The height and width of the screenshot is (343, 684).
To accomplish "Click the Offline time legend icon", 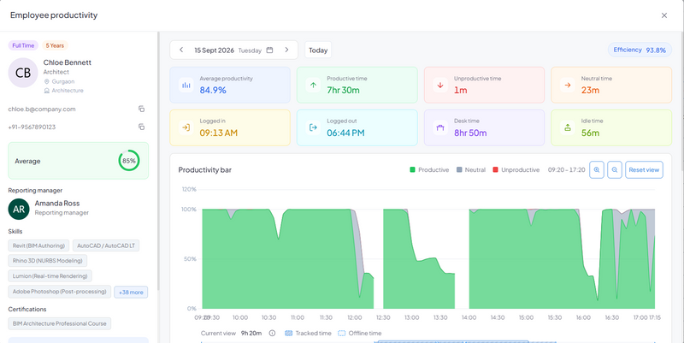I will pyautogui.click(x=341, y=333).
